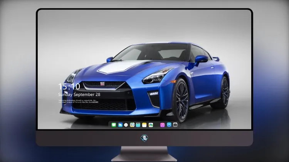This screenshot has height=162, width=289.
Task: Click the 15:10 clock display
Action: [x=69, y=86]
